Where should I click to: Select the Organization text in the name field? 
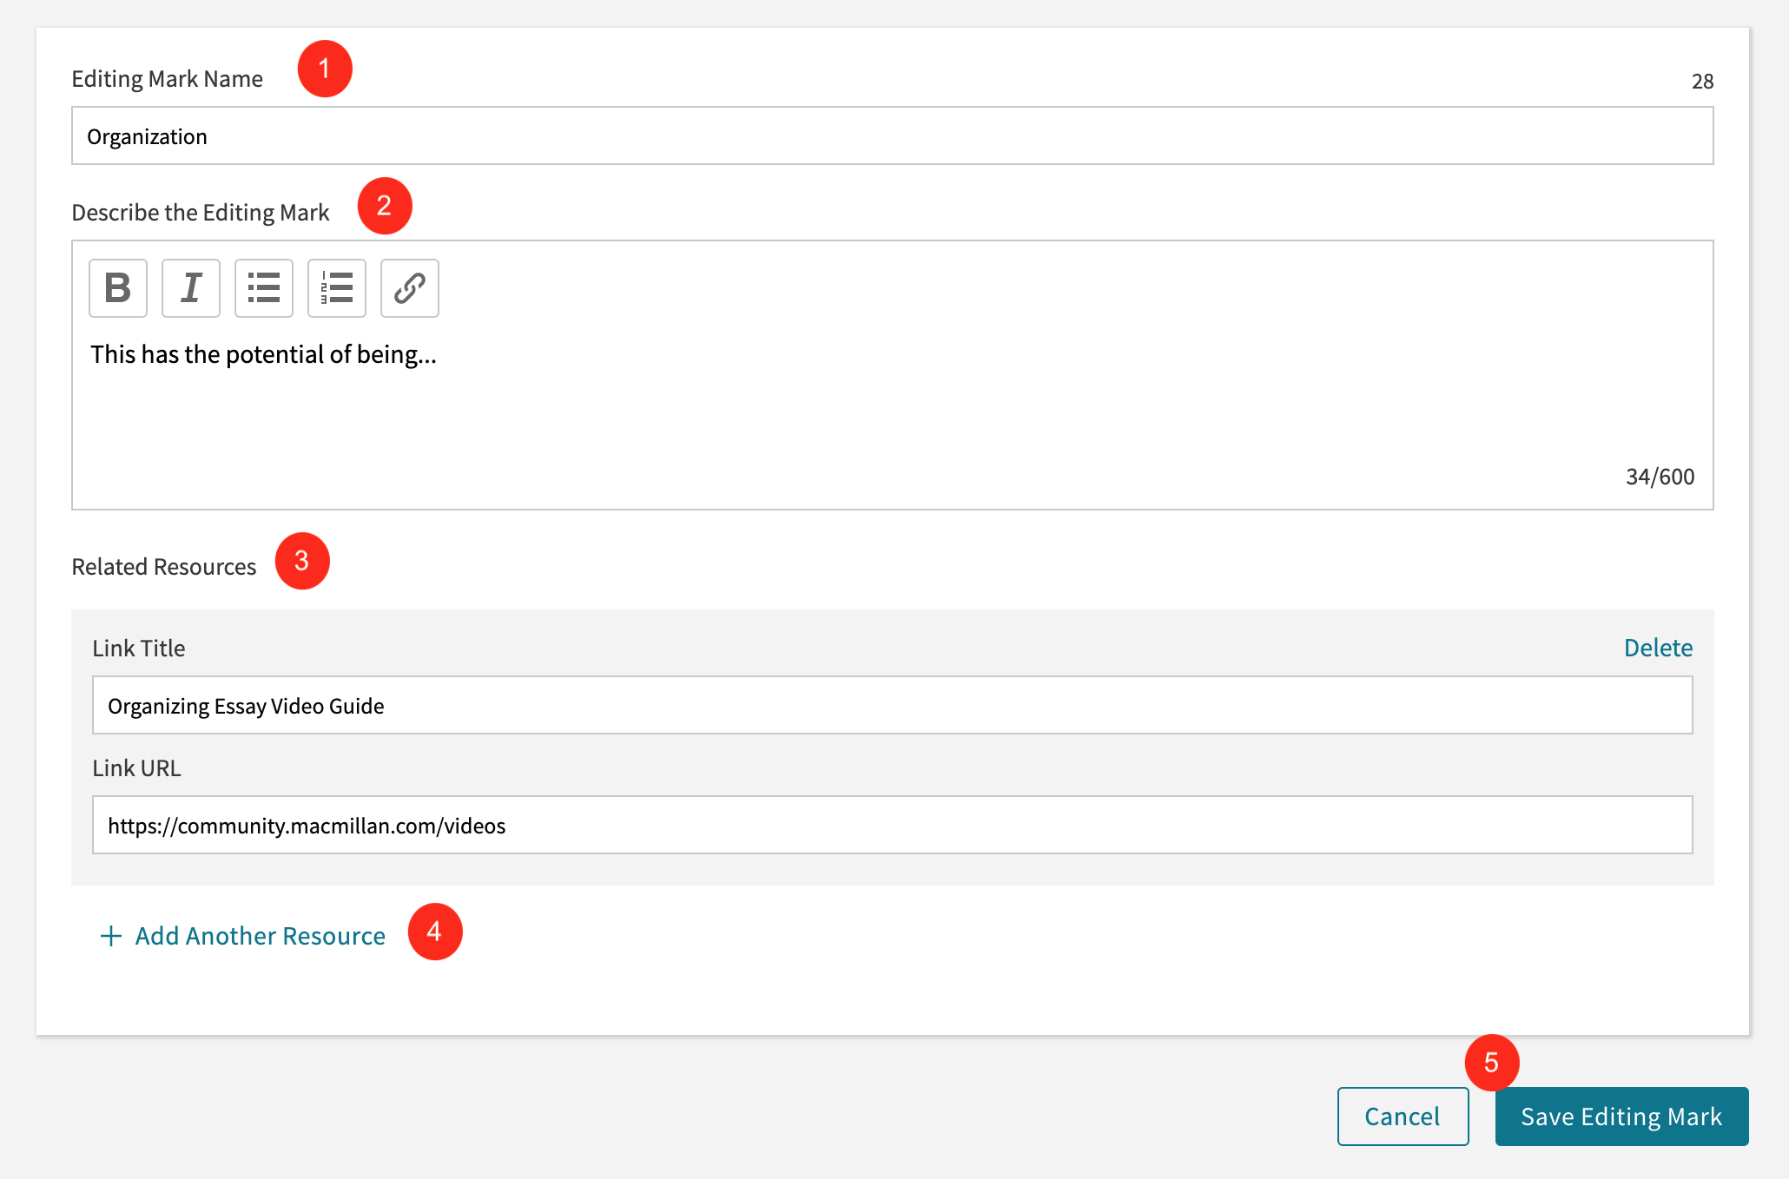[x=148, y=135]
